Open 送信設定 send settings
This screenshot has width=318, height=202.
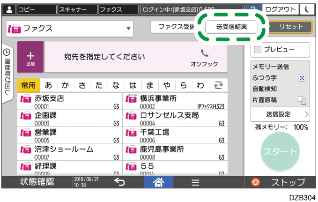tap(280, 114)
